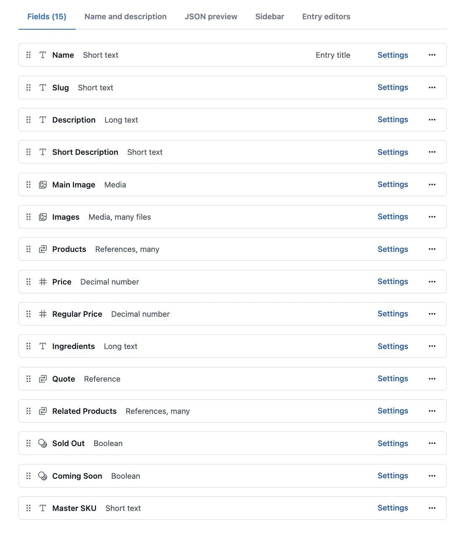
Task: Click the media icon next to Main Image
Action: [43, 185]
